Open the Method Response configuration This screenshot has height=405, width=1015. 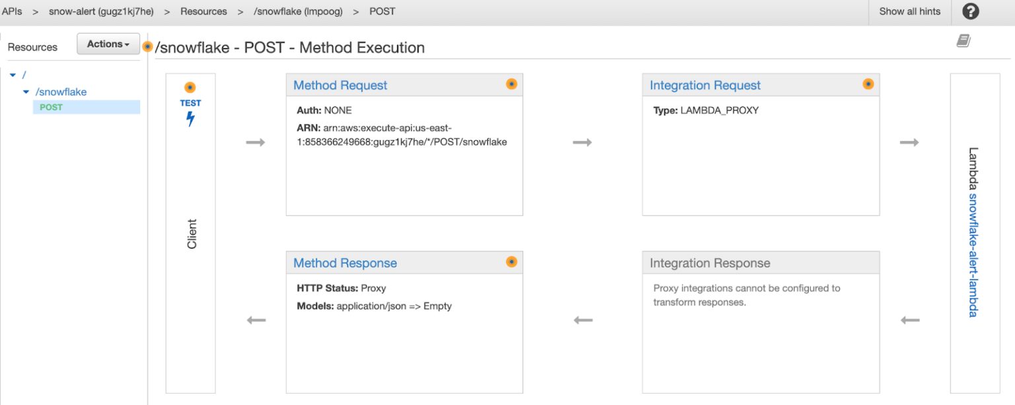[x=344, y=263]
